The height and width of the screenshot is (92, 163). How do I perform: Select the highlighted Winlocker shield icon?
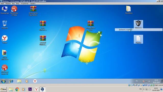(138, 24)
